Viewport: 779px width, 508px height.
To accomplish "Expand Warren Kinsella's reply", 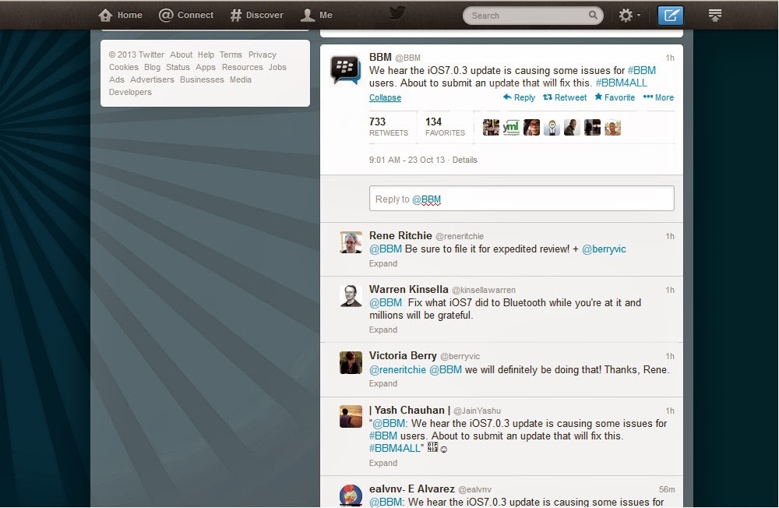I will coord(383,330).
